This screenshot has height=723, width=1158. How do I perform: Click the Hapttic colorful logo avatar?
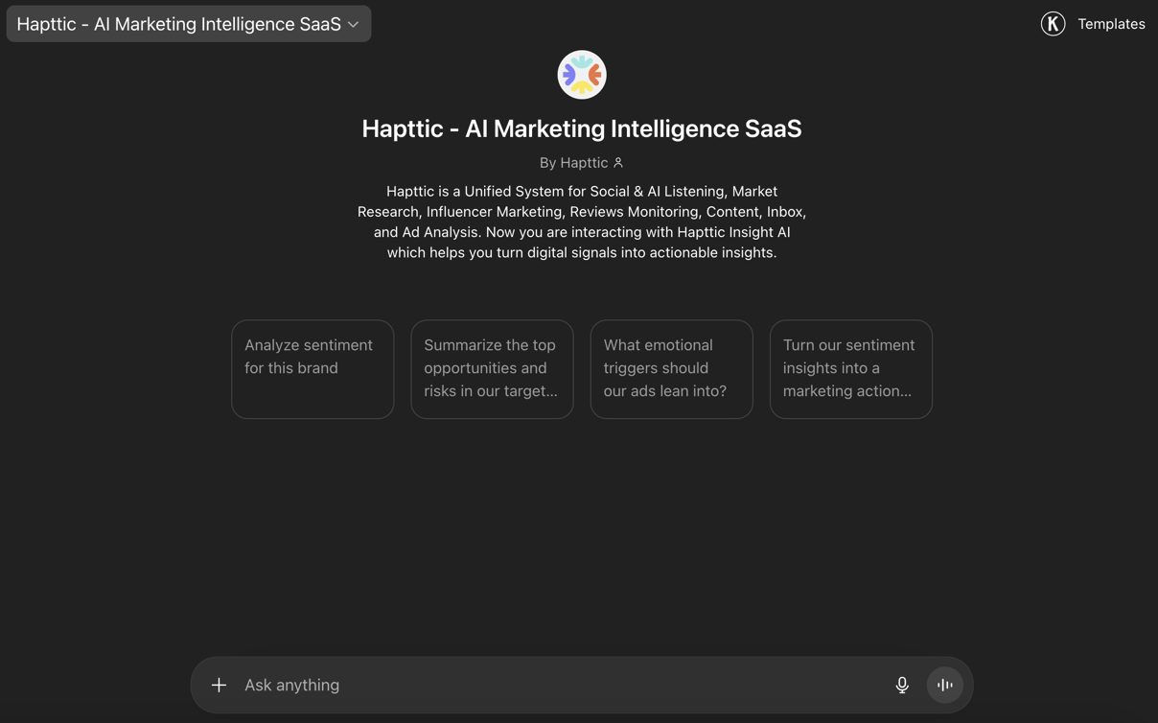(582, 75)
